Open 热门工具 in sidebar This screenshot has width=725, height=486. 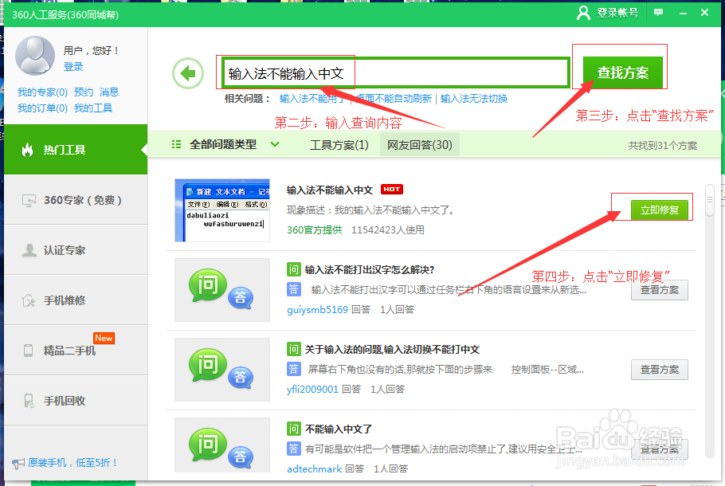coord(76,149)
